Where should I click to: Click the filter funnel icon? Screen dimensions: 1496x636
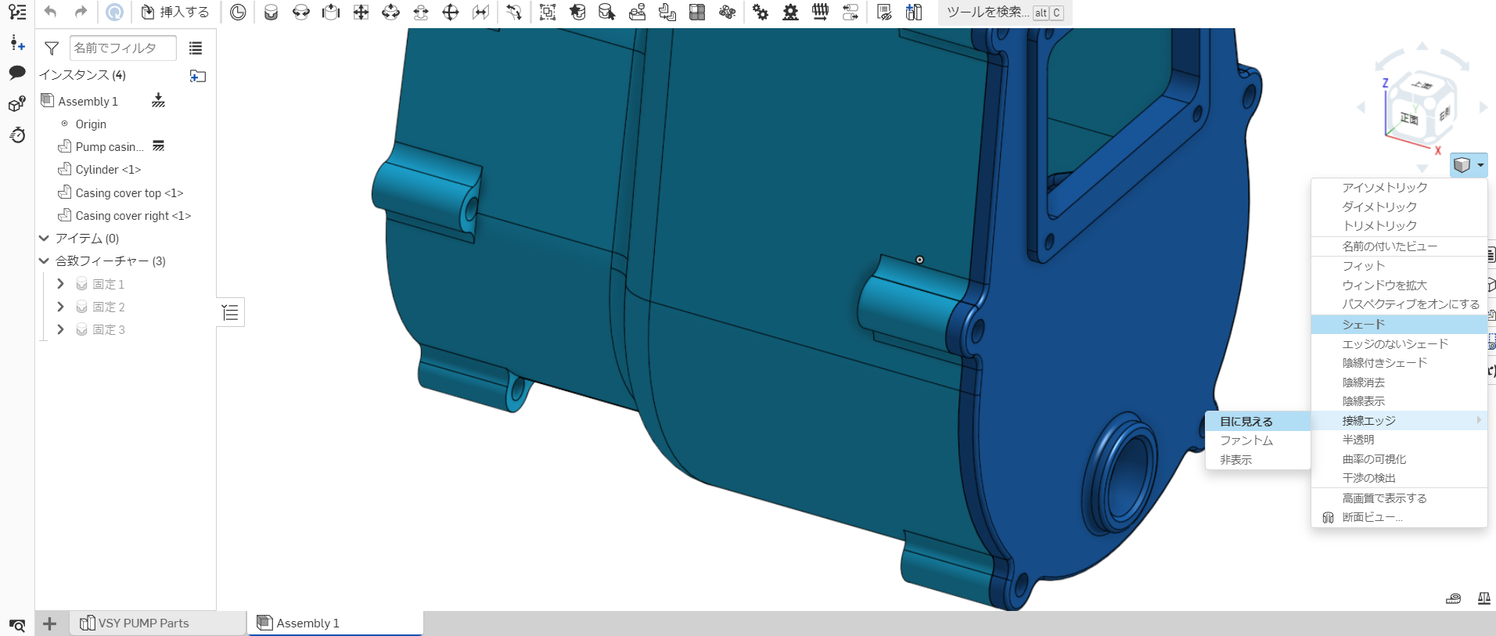(52, 49)
